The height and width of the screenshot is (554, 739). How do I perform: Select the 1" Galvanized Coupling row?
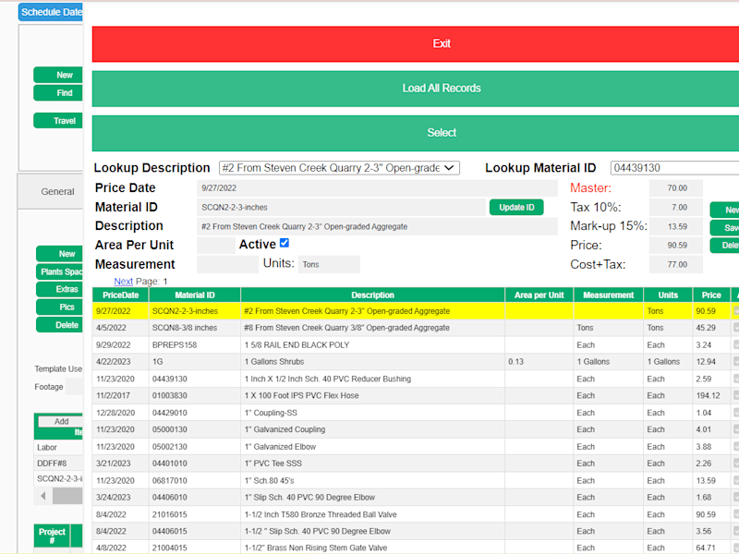415,429
